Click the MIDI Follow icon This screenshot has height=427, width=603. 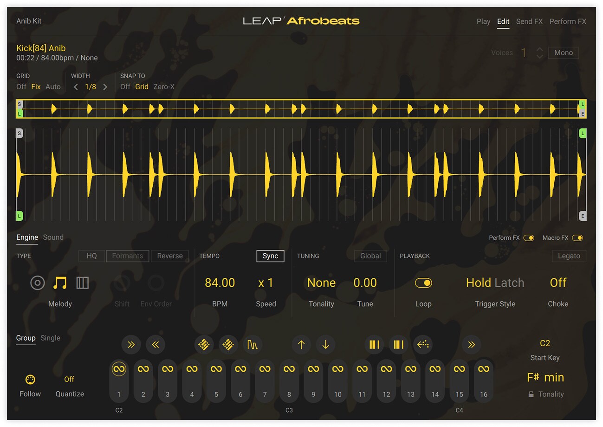(x=30, y=379)
